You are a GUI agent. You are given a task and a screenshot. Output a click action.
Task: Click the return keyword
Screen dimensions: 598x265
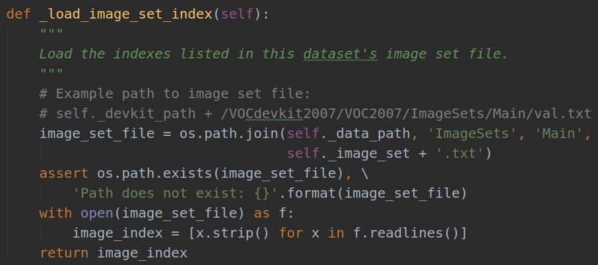point(64,253)
